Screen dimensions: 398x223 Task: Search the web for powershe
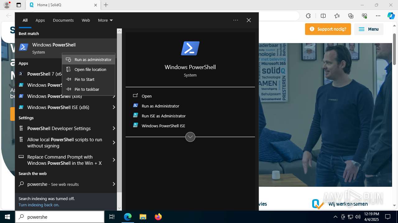tap(63, 184)
